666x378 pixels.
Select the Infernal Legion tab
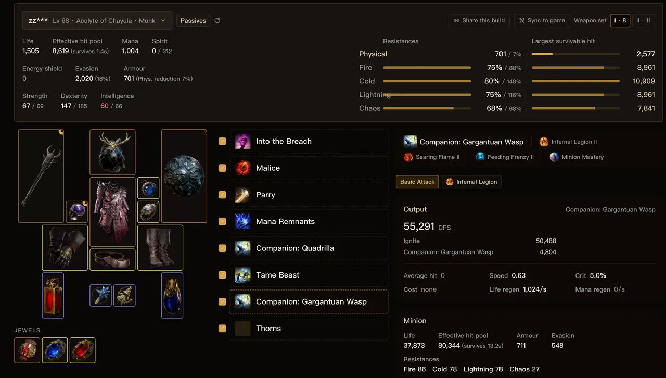(471, 182)
